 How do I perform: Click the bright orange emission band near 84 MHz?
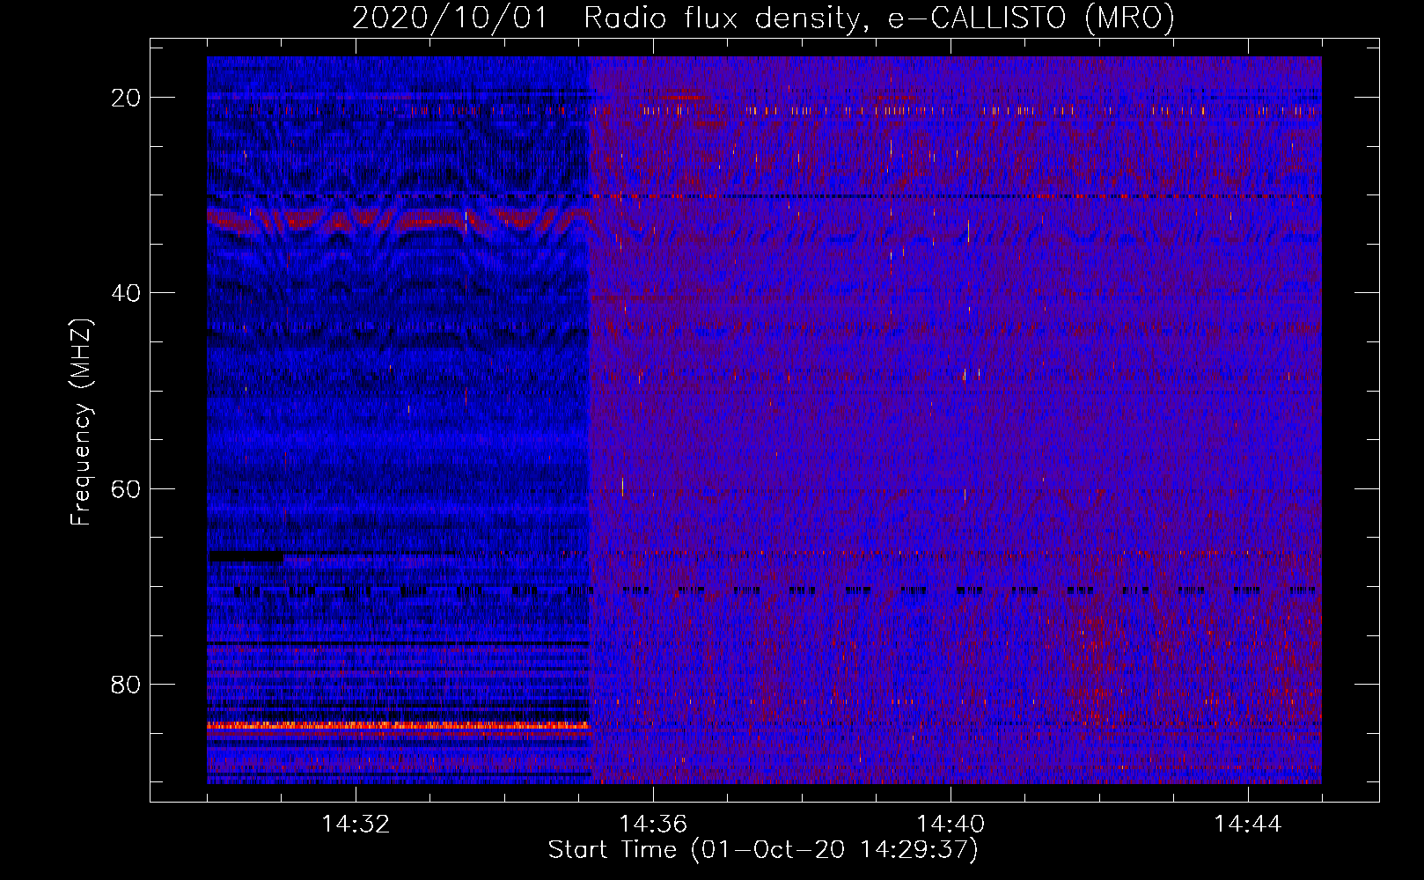tap(398, 726)
